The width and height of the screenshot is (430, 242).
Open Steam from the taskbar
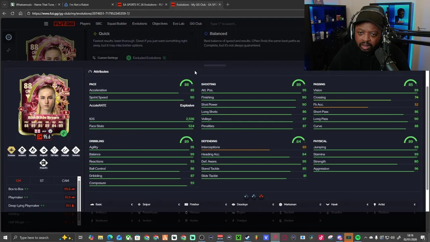click(x=248, y=238)
